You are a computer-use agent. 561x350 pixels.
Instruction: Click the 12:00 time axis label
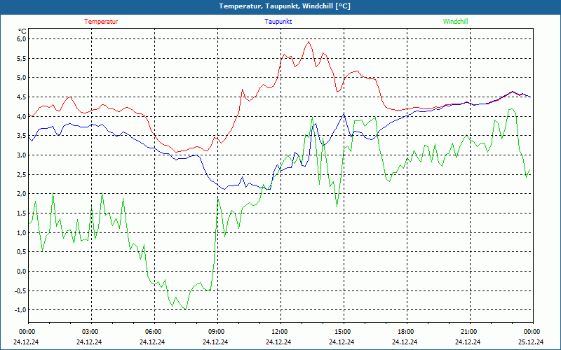(x=279, y=332)
